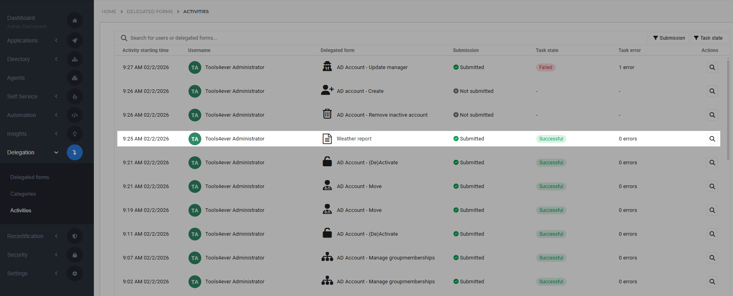This screenshot has height=296, width=733.
Task: Click the magnifier for the 9:11 AM (De)Activate row
Action: click(x=712, y=234)
